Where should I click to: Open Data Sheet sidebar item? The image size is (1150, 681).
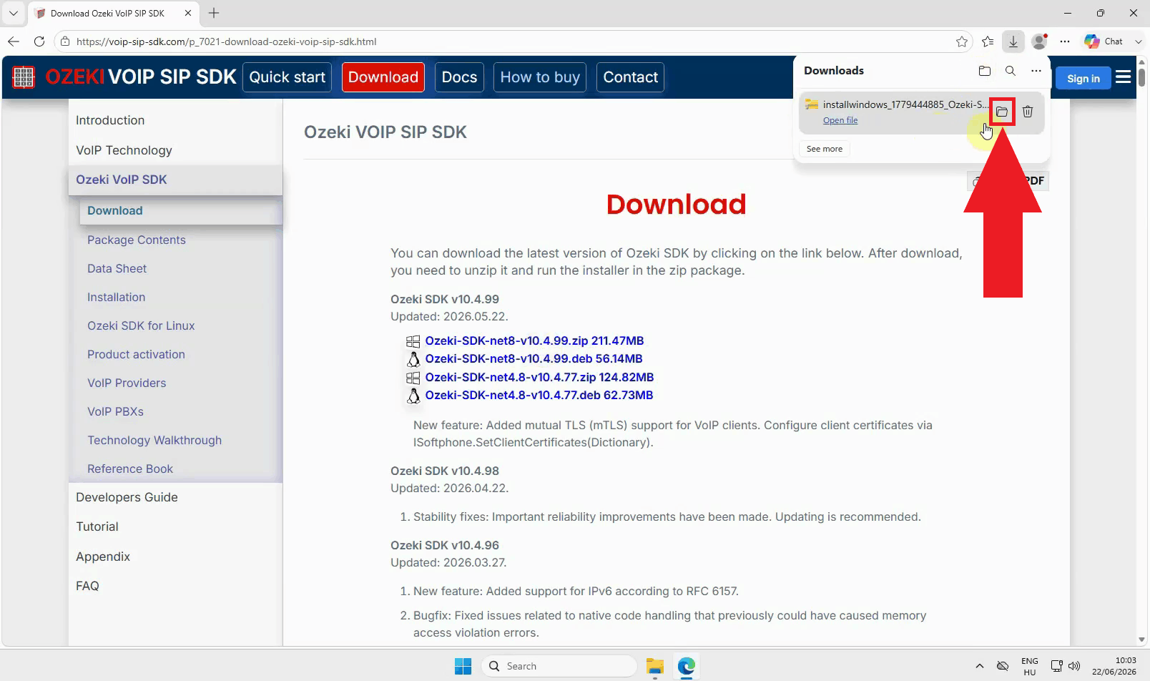117,268
